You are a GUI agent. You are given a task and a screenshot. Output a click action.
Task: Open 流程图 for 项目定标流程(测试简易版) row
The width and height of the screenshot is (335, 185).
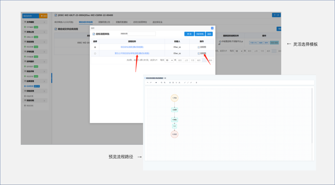click(x=202, y=47)
